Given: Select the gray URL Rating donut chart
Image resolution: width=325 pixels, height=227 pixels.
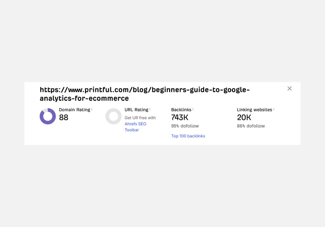Looking at the screenshot, I should tap(113, 116).
